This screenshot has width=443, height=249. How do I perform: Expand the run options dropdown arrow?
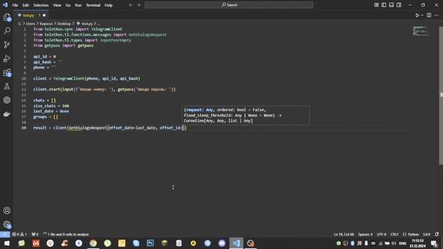click(x=422, y=15)
